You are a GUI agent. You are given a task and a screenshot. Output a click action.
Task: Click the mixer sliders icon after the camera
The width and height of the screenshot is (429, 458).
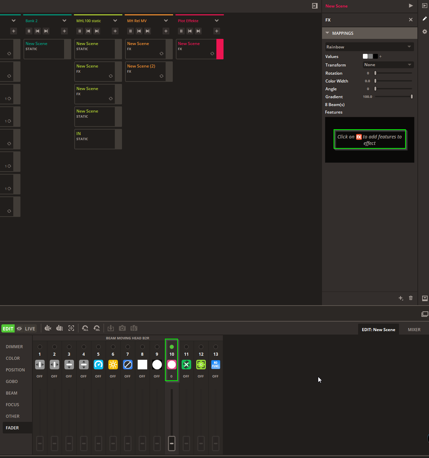134,328
